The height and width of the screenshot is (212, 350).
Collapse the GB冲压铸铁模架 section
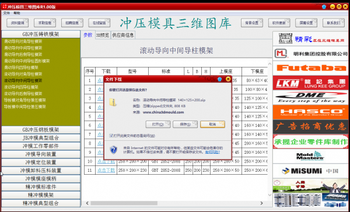(41, 34)
